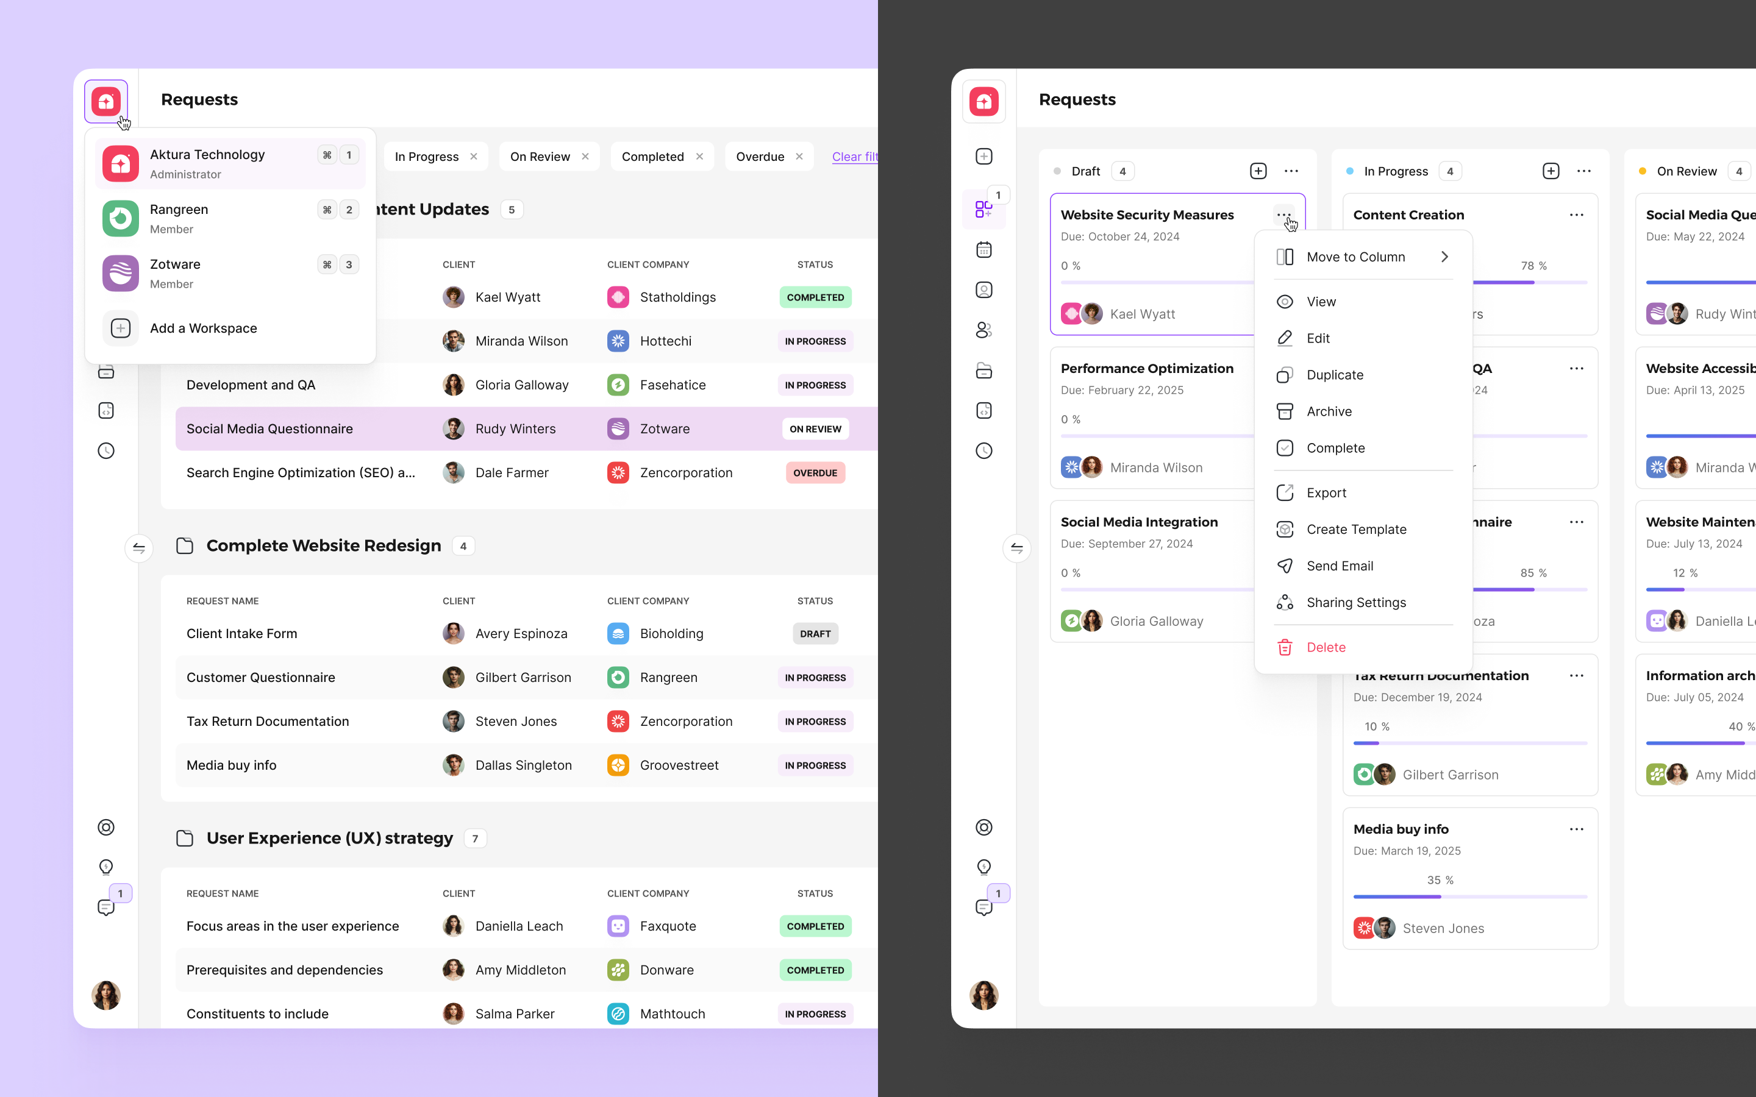Open code file icon in right sidebar
Image resolution: width=1756 pixels, height=1097 pixels.
point(984,411)
